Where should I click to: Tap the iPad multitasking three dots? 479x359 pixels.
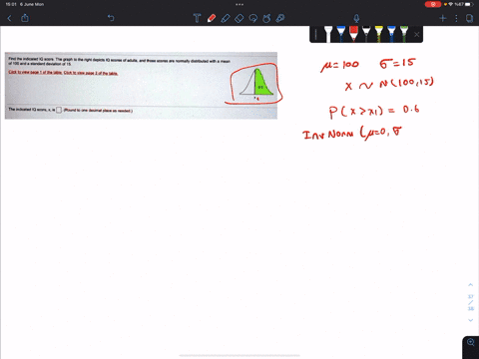pyautogui.click(x=239, y=4)
